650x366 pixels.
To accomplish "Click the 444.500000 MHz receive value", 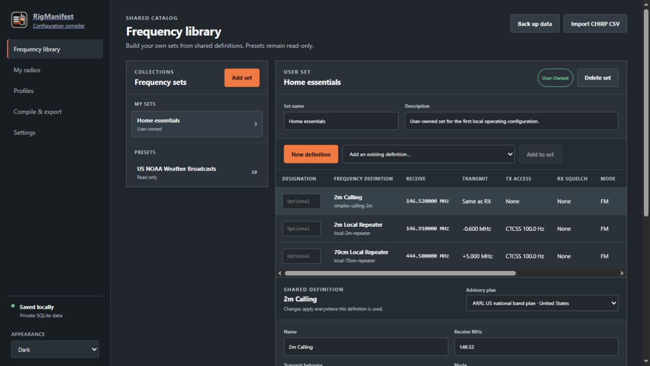I will 428,256.
